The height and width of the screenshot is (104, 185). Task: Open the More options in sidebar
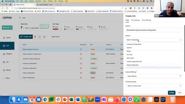tap(6, 78)
